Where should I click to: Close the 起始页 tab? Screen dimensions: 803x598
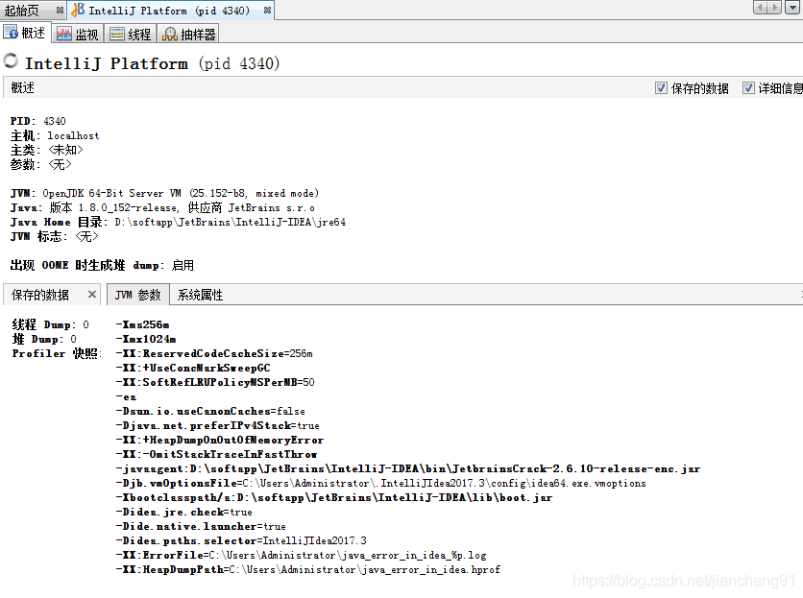(60, 11)
